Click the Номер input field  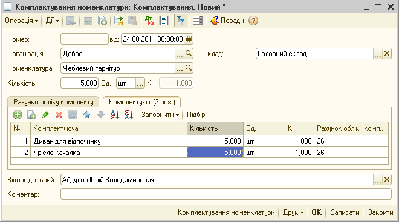click(85, 39)
